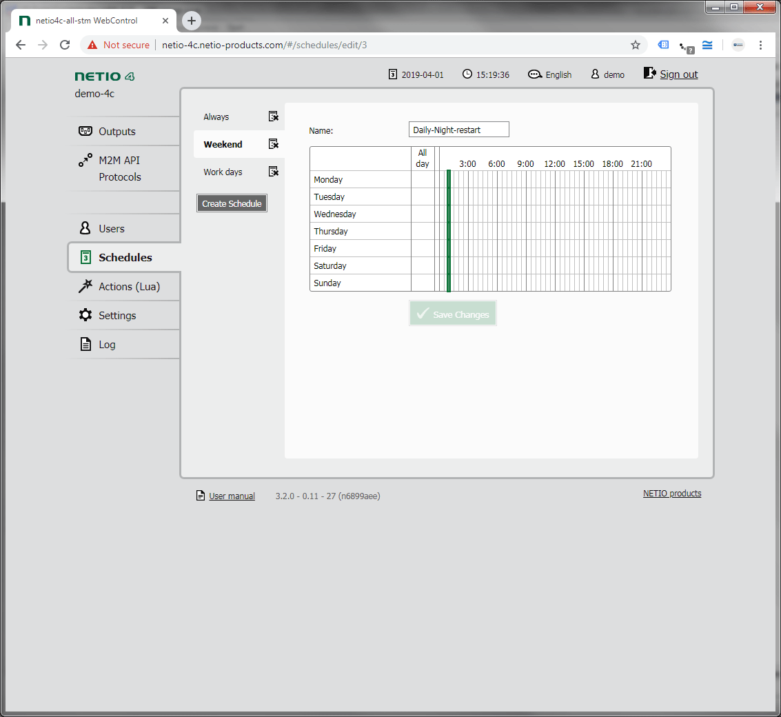Toggle All day for Monday
781x717 pixels.
423,179
